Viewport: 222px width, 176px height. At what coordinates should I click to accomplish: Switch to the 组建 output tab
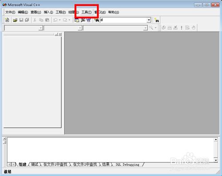coord(23,164)
